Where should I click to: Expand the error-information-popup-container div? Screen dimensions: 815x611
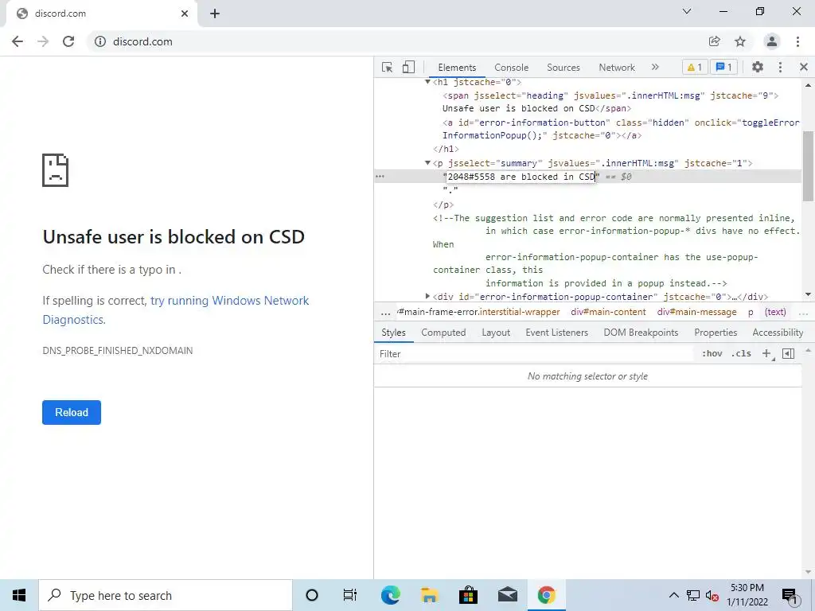427,297
